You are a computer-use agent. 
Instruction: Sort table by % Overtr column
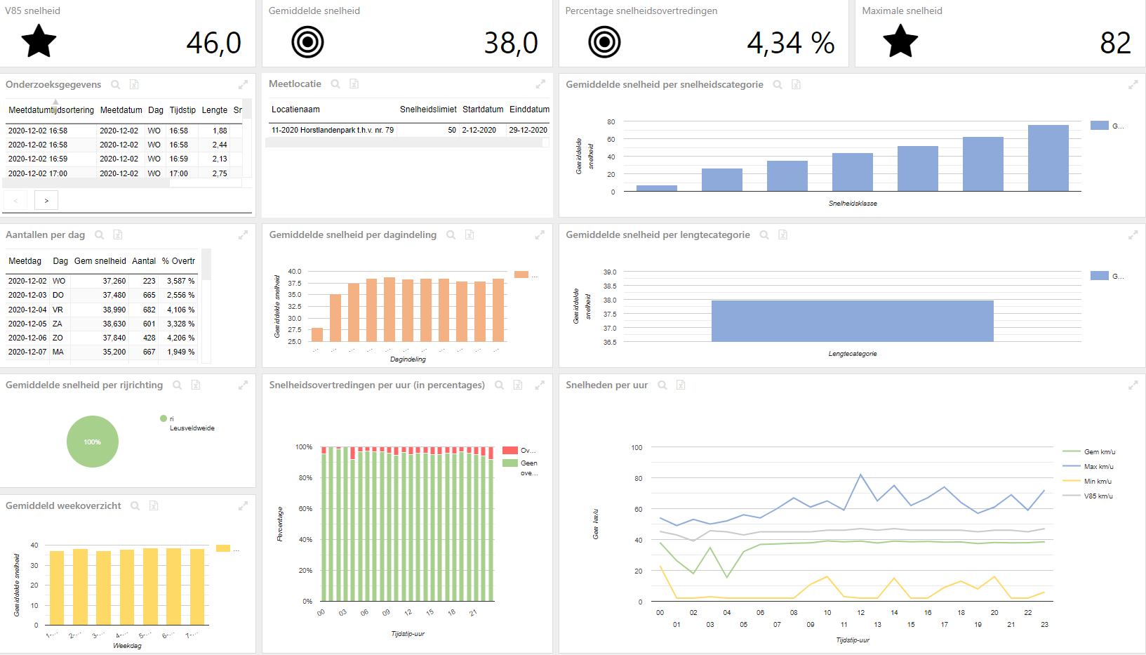click(178, 261)
